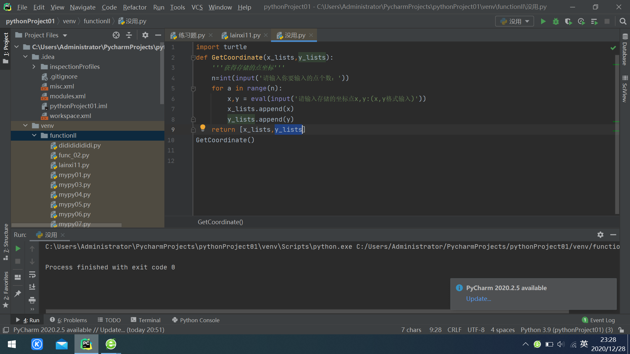
Task: Run with coverage icon in top toolbar
Action: click(x=569, y=21)
